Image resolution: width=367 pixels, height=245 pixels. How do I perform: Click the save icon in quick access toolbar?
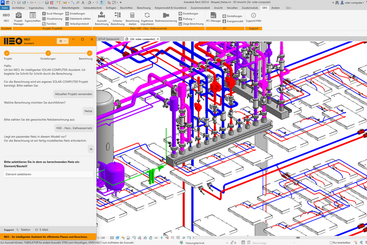pyautogui.click(x=19, y=2)
